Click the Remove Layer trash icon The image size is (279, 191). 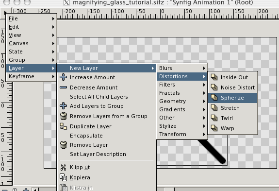pos(64,145)
